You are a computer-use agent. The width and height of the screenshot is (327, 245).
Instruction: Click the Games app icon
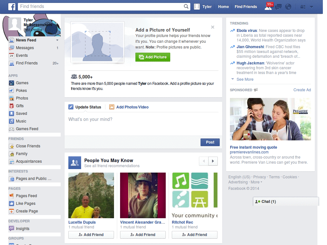point(11,83)
